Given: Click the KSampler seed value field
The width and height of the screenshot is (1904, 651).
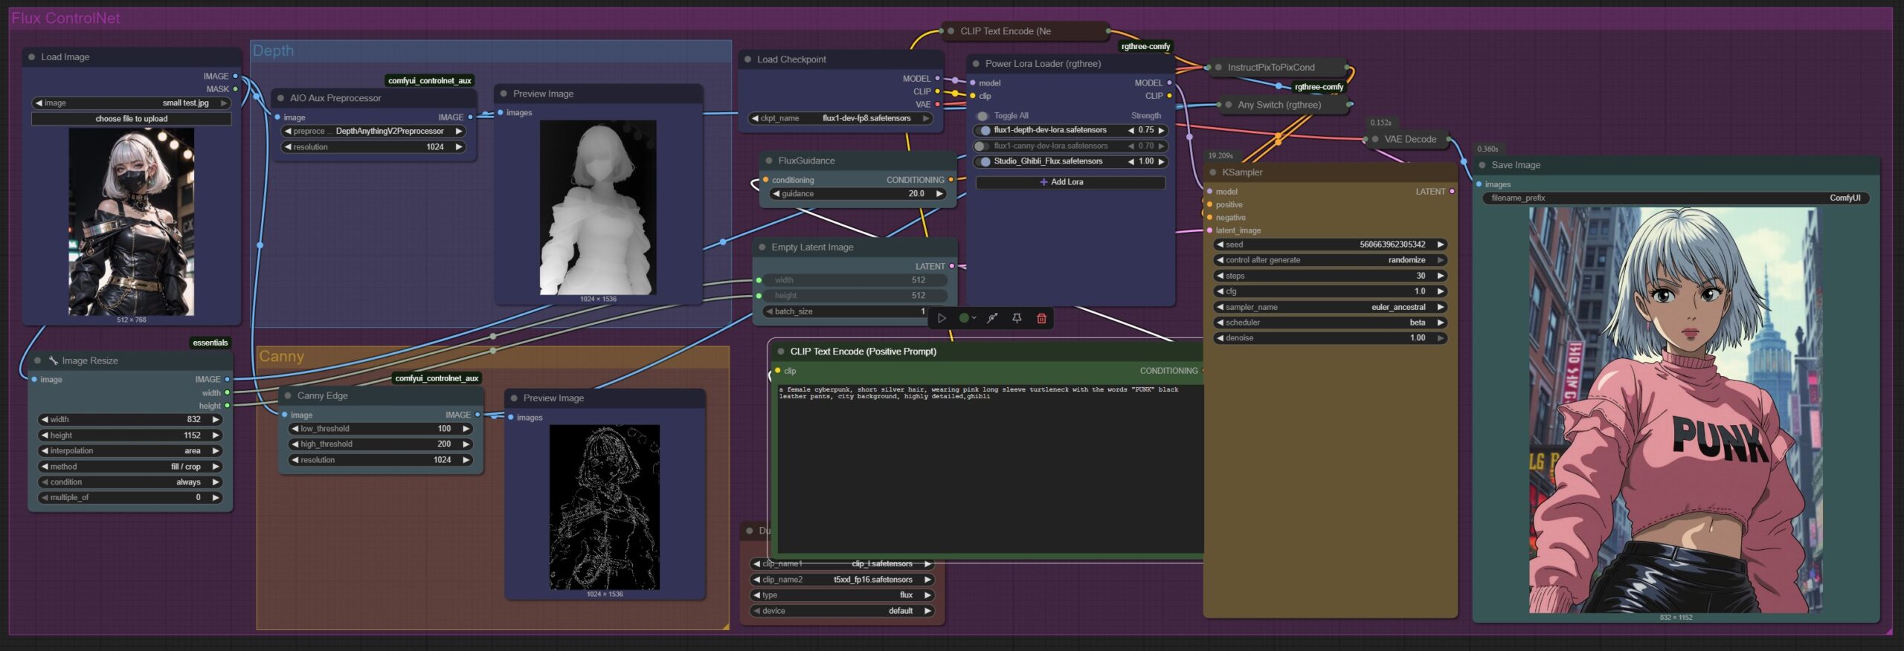Looking at the screenshot, I should [1331, 244].
